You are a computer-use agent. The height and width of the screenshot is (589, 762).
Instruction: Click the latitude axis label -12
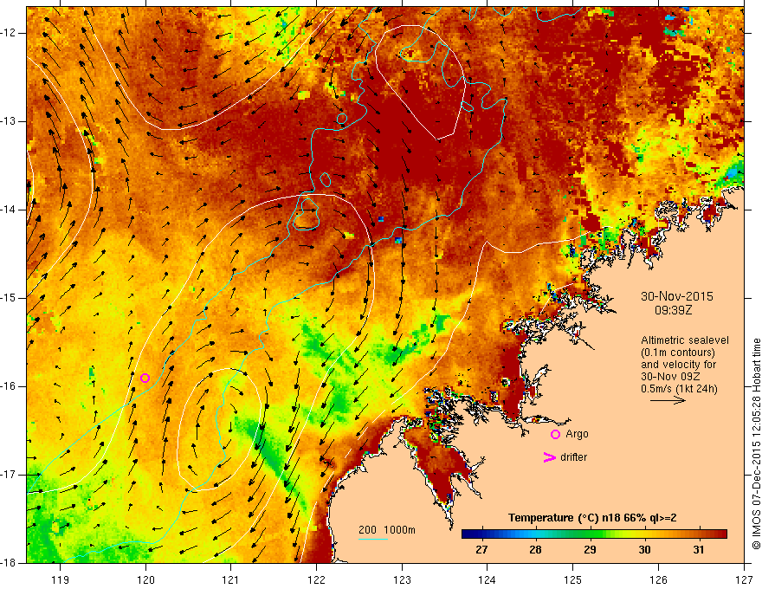click(x=9, y=33)
